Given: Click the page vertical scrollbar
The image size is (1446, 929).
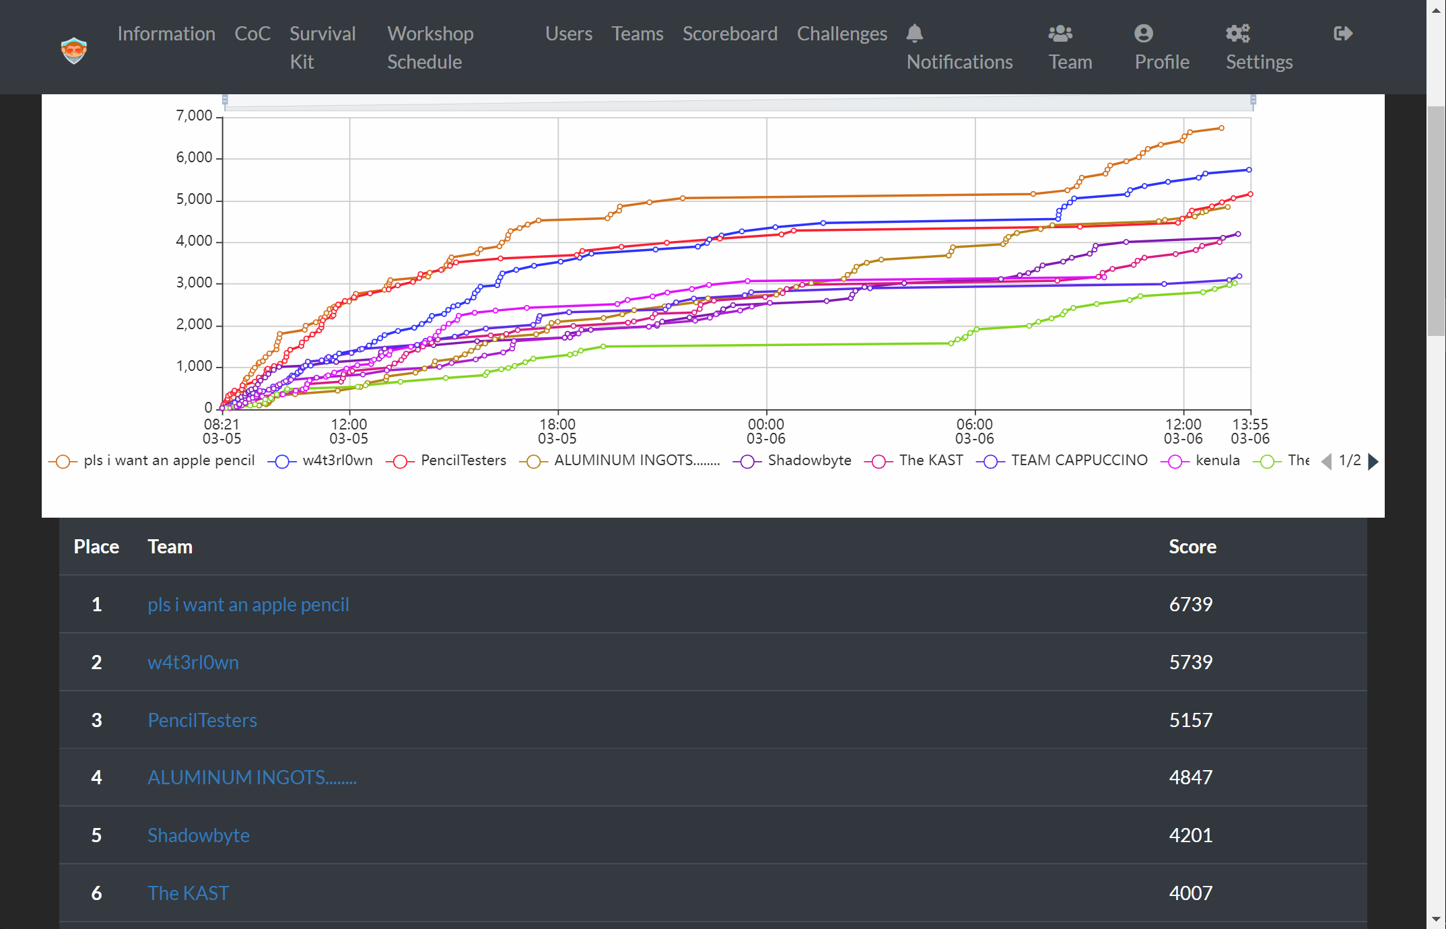Looking at the screenshot, I should tap(1436, 220).
